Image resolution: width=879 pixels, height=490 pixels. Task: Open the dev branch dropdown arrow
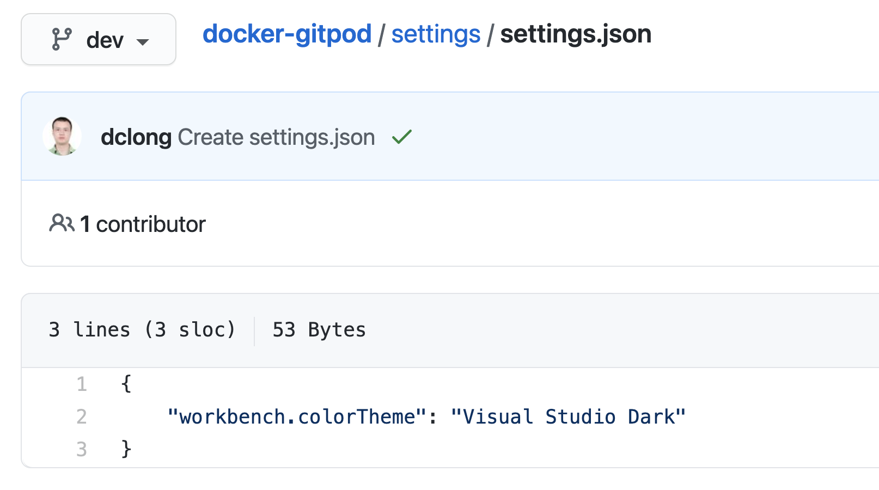(x=143, y=42)
